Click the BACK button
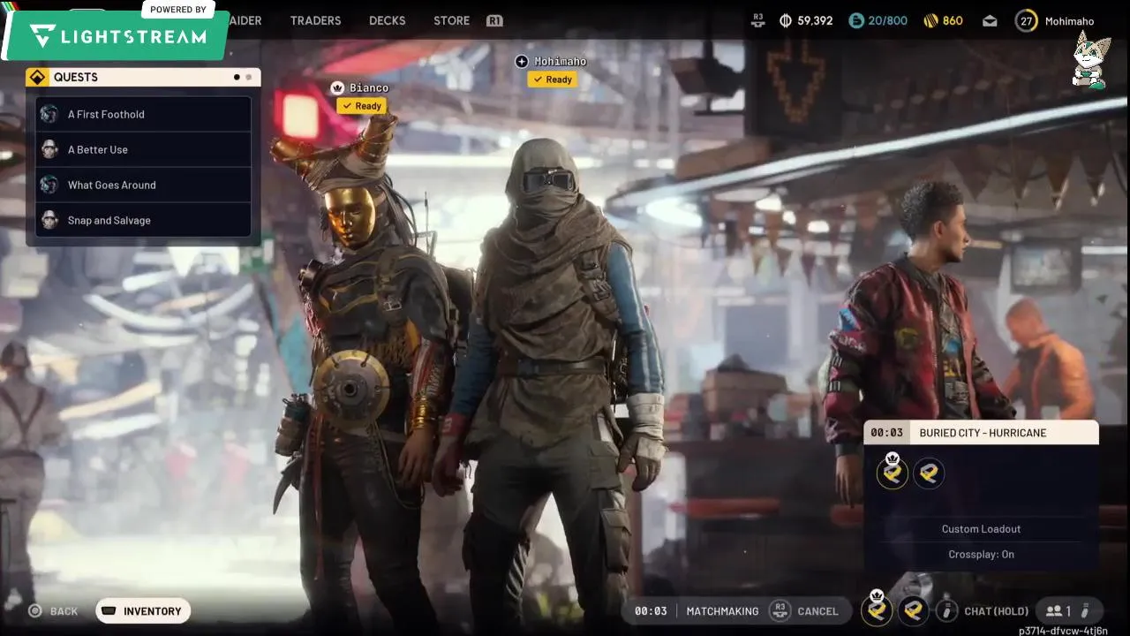The width and height of the screenshot is (1130, 636). point(53,611)
